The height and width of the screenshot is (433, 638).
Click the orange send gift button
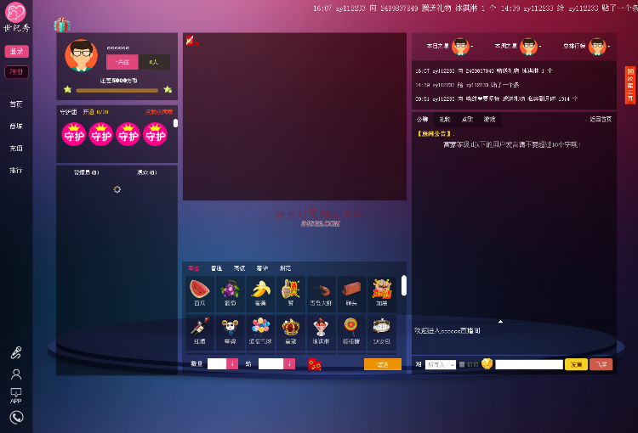(383, 364)
